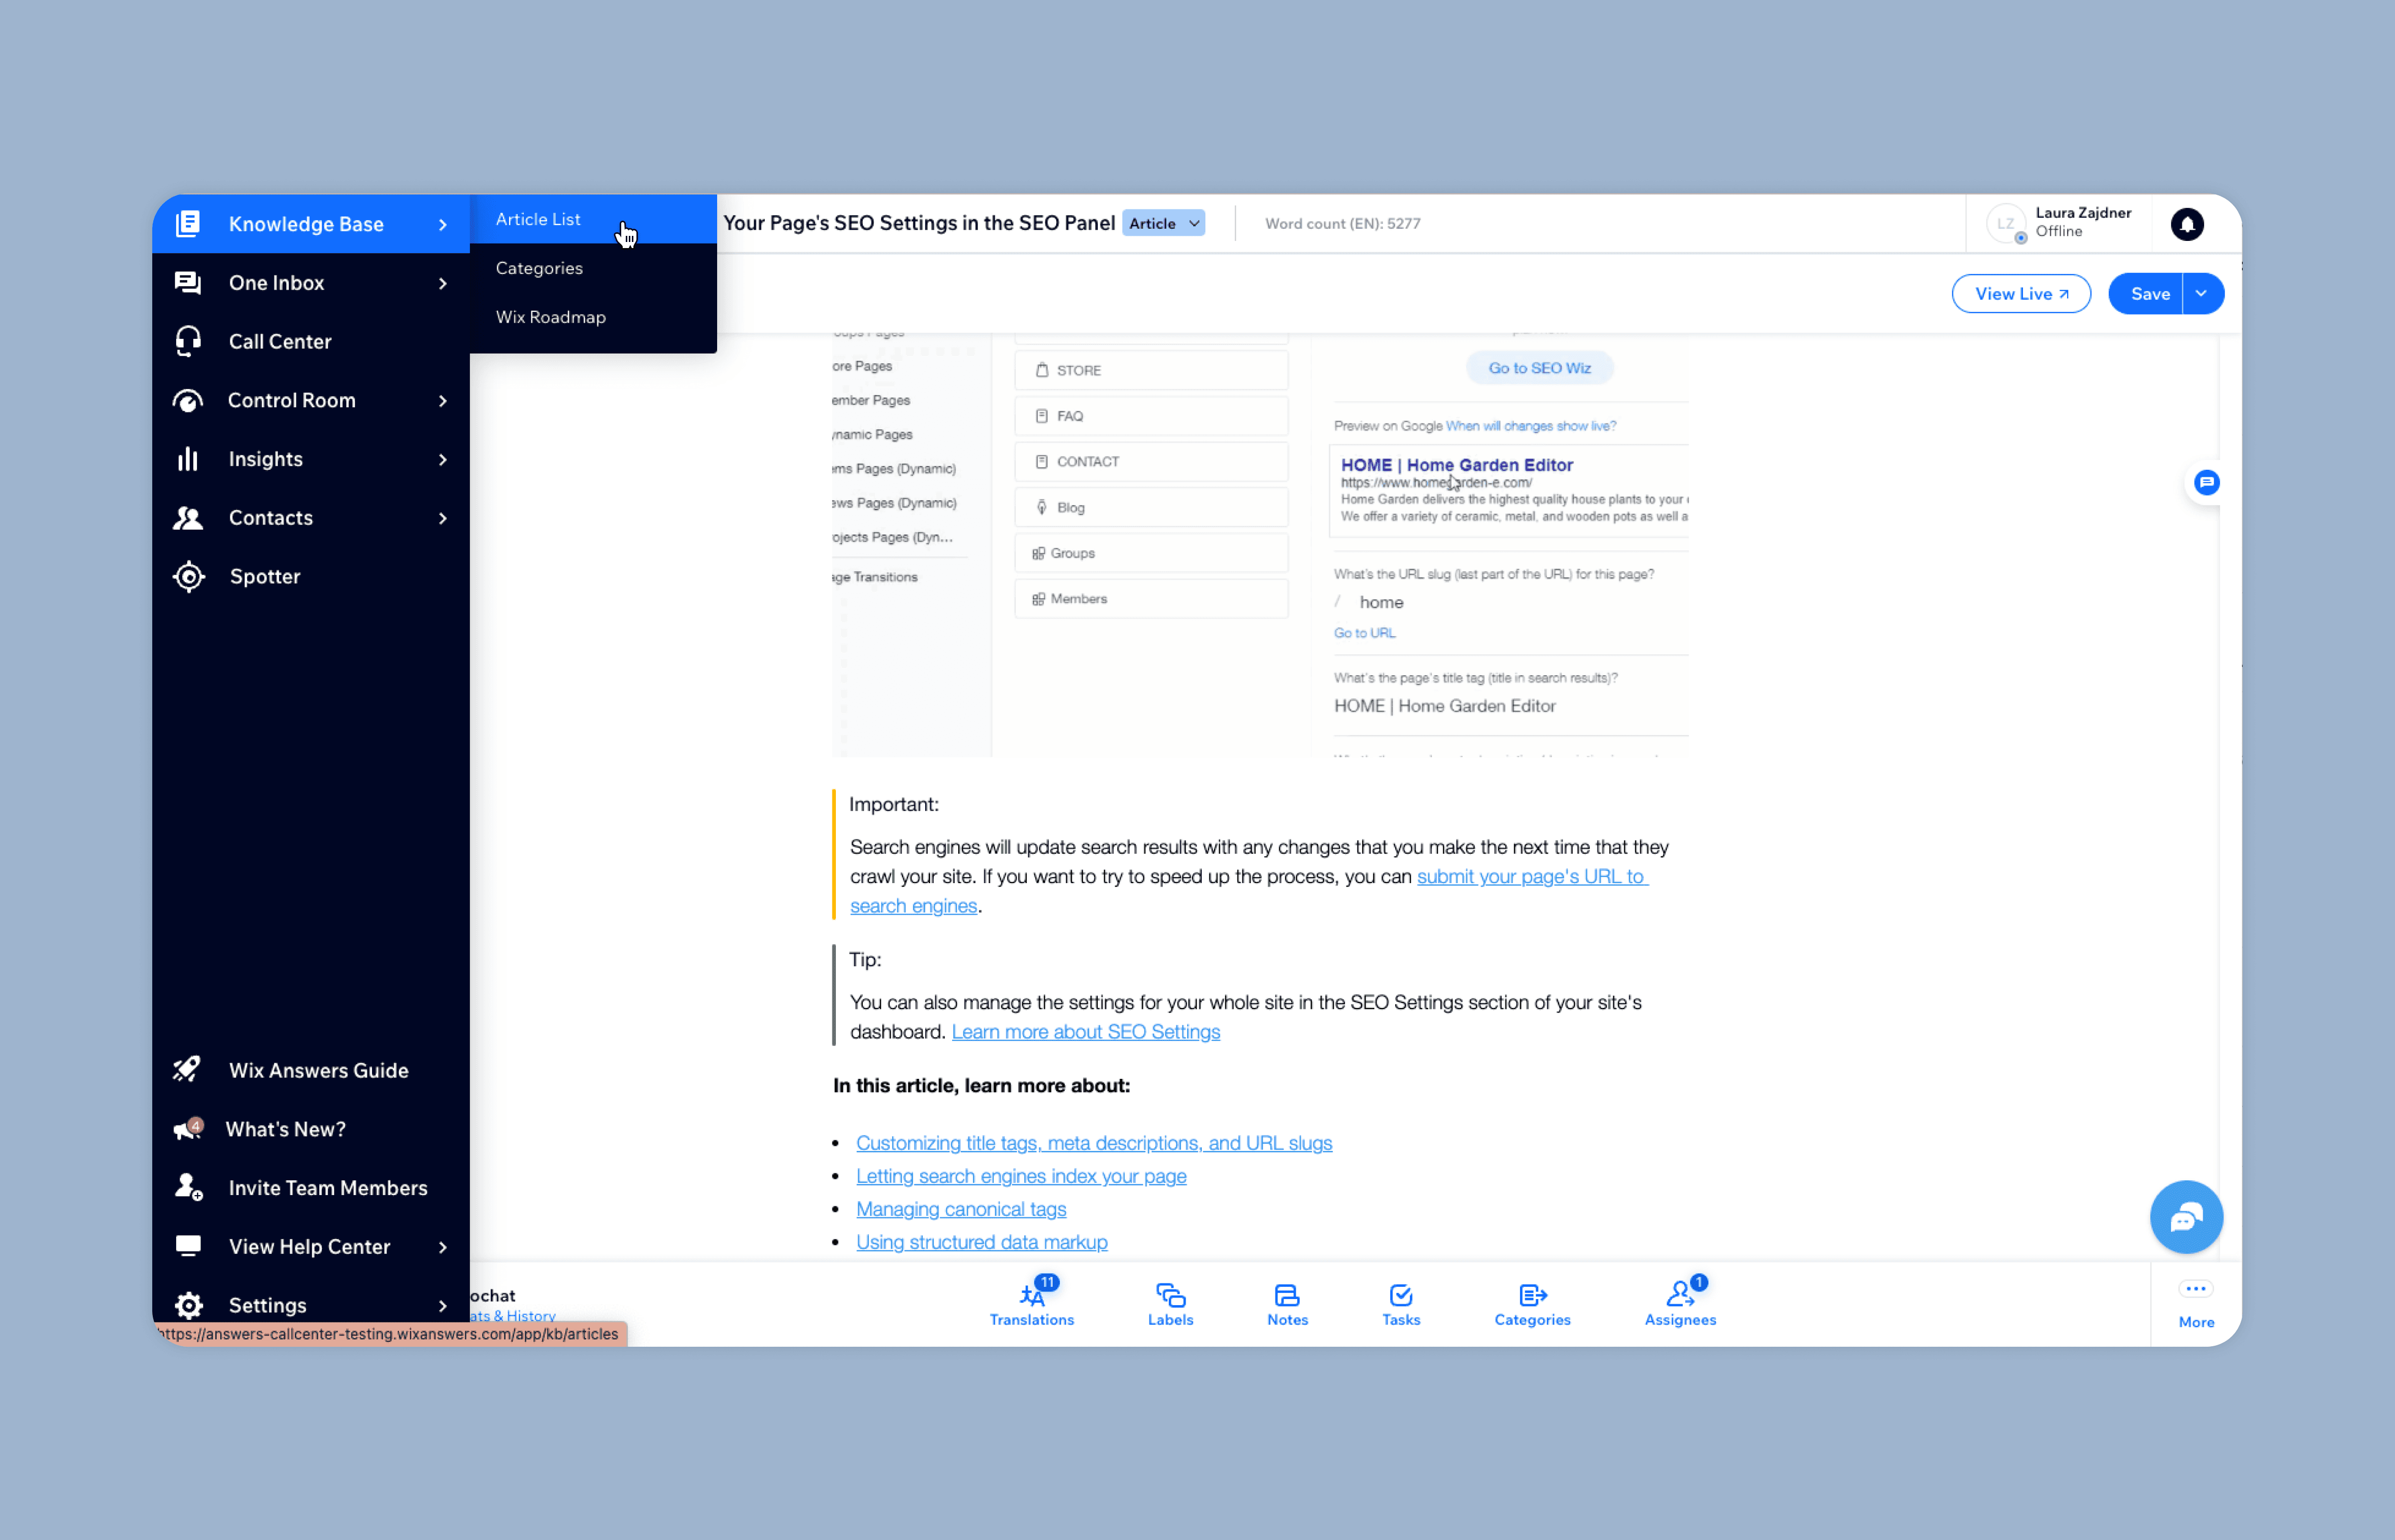
Task: Select Categories in Knowledge Base submenu
Action: [539, 268]
